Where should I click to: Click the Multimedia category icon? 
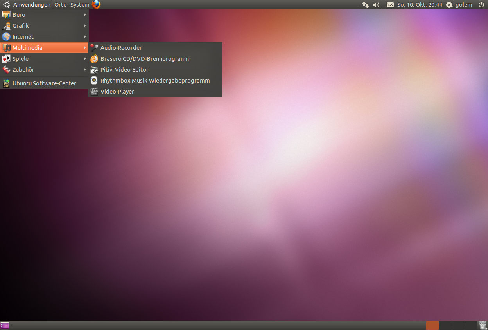(6, 48)
